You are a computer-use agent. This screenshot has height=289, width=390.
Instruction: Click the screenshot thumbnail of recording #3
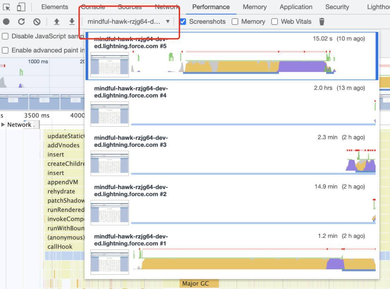110,164
